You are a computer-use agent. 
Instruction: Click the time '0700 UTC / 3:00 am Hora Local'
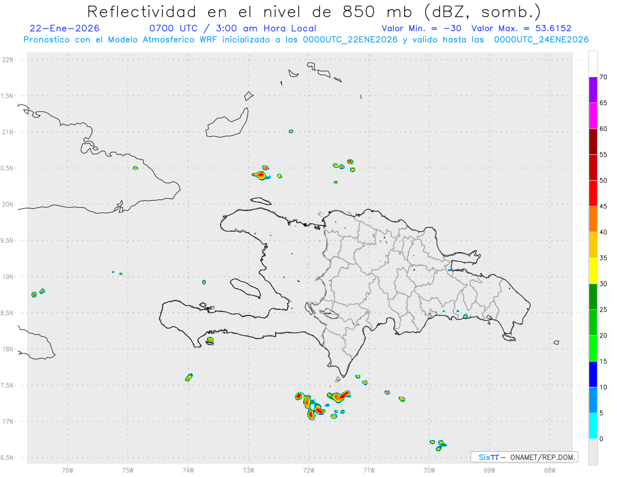233,28
